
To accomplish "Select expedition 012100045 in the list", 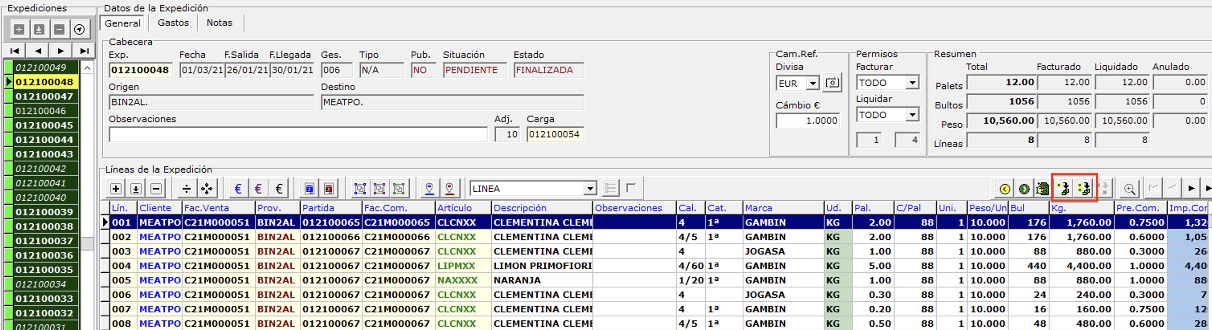I will [44, 125].
